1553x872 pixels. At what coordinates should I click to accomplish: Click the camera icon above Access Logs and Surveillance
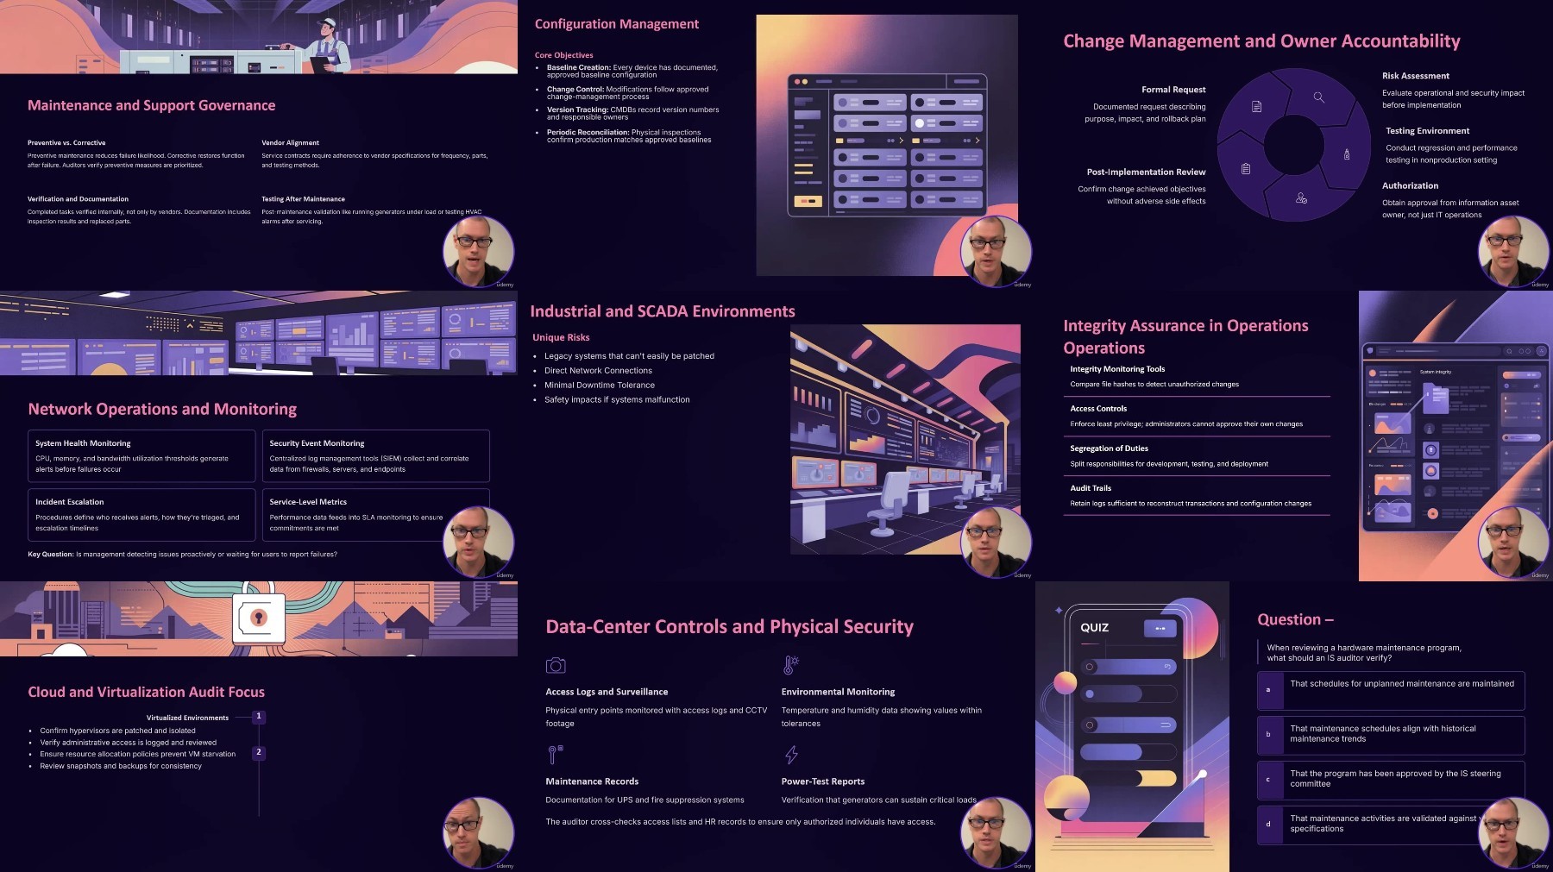coord(556,665)
